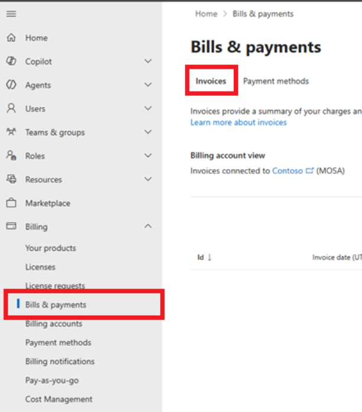Open Your products under Billing
Image resolution: width=362 pixels, height=412 pixels.
[51, 248]
